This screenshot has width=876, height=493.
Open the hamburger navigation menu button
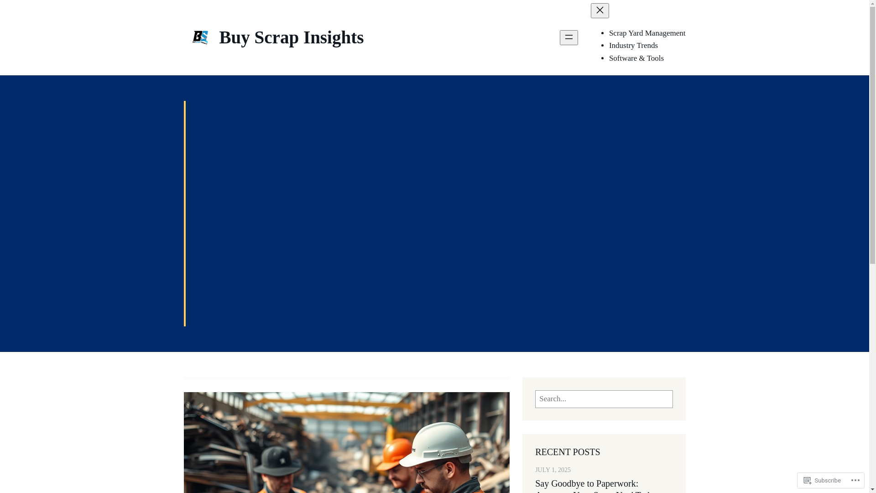[568, 37]
